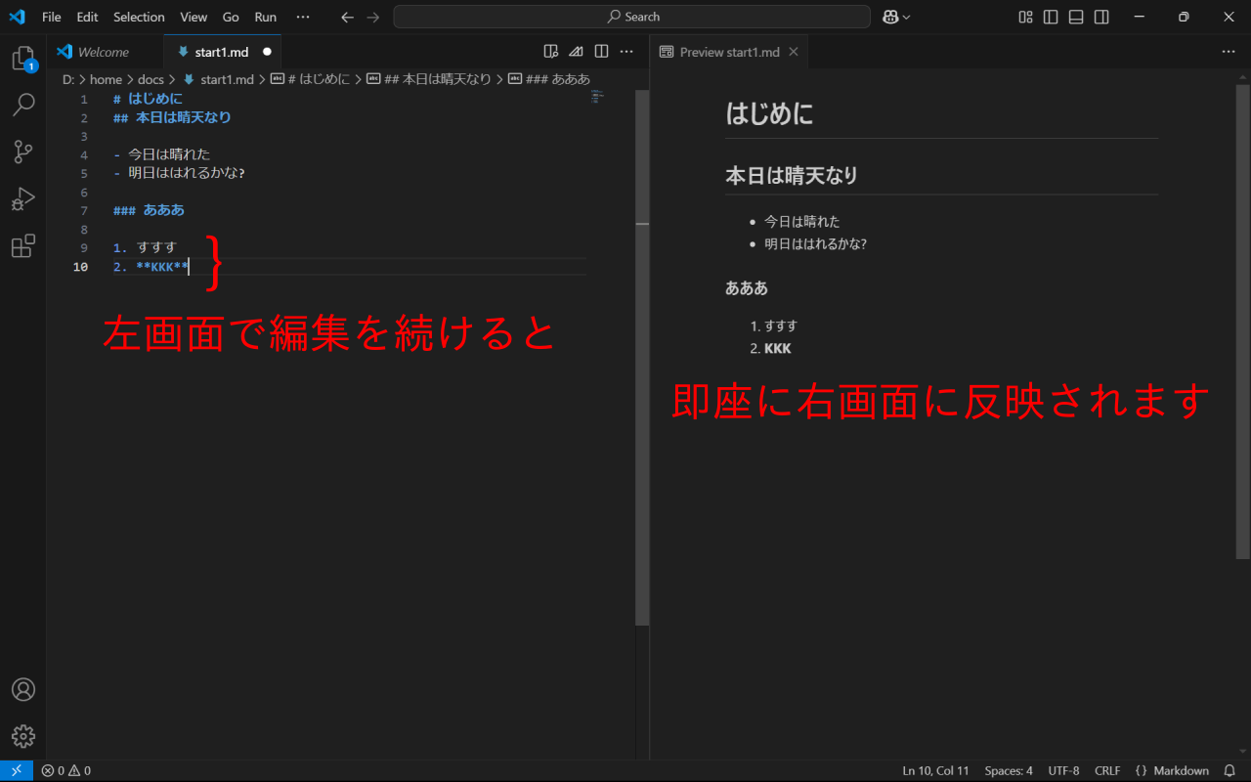This screenshot has height=782, width=1251.
Task: Toggle the bottom panel layout button
Action: [1076, 17]
